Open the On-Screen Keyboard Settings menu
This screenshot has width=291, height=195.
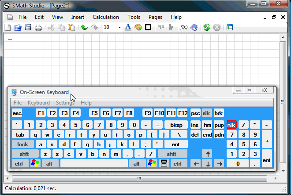pos(65,103)
